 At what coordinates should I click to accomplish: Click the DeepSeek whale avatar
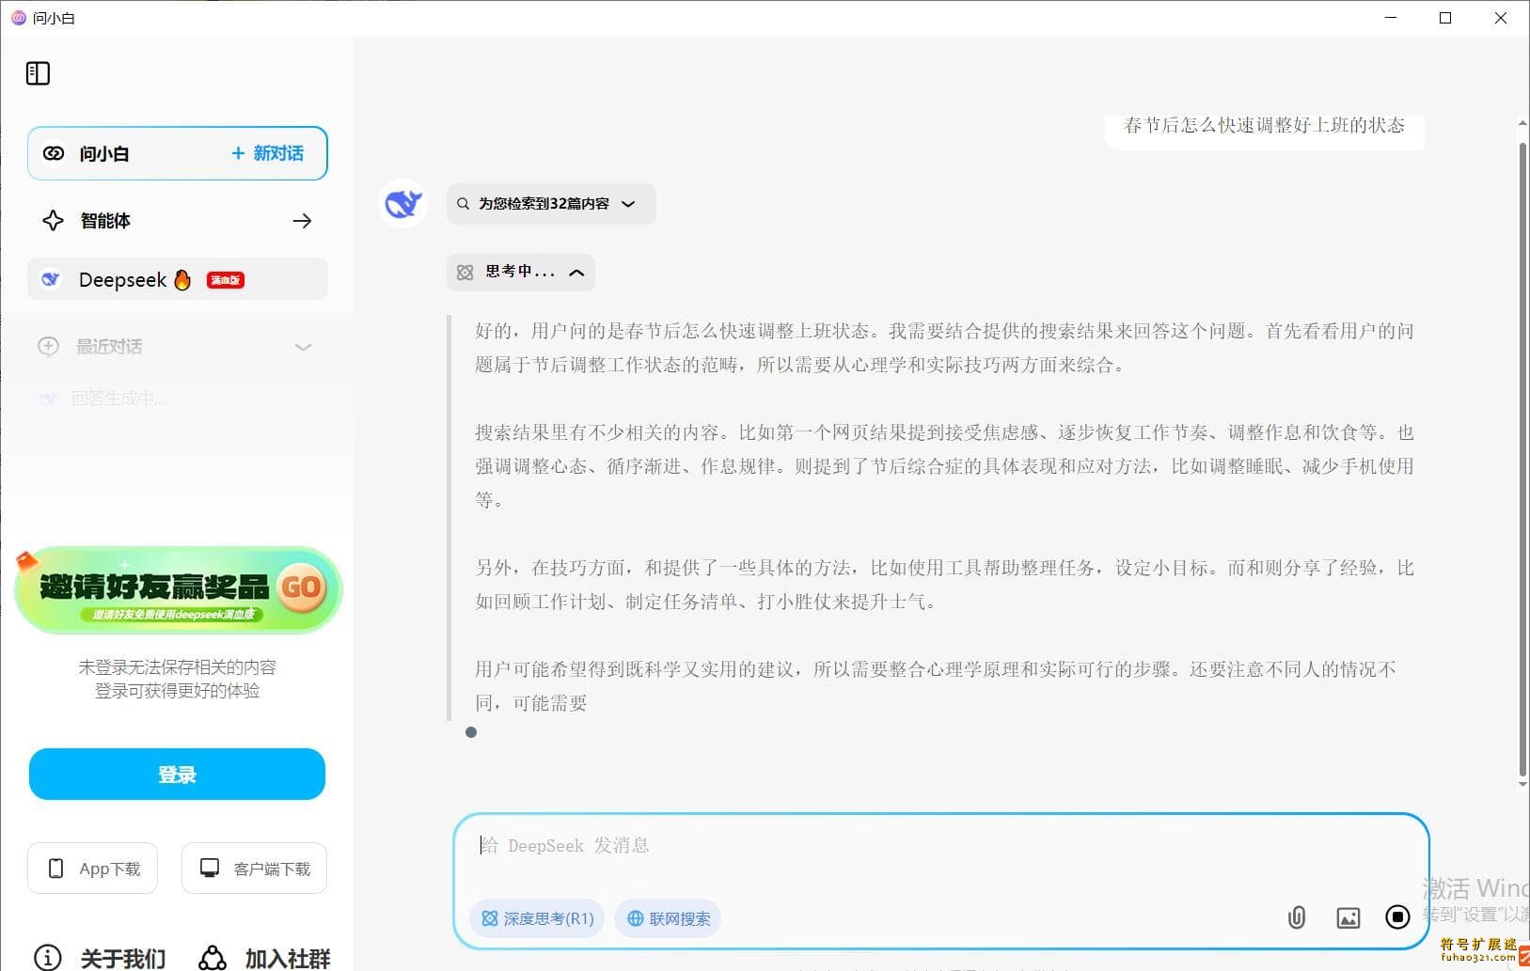(403, 203)
